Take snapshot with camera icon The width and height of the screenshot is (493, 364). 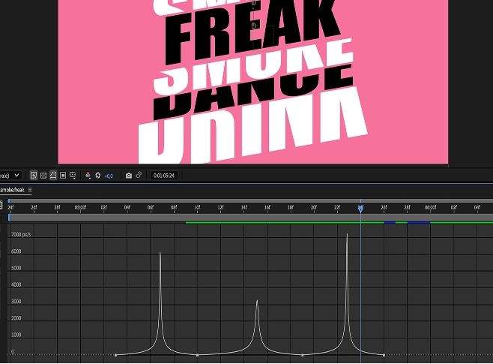tap(129, 175)
